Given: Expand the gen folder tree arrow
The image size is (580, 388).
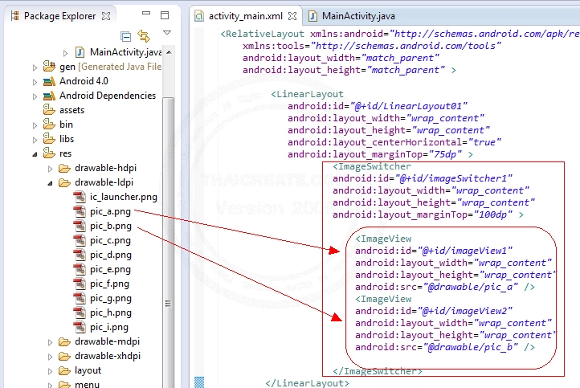Looking at the screenshot, I should point(35,67).
